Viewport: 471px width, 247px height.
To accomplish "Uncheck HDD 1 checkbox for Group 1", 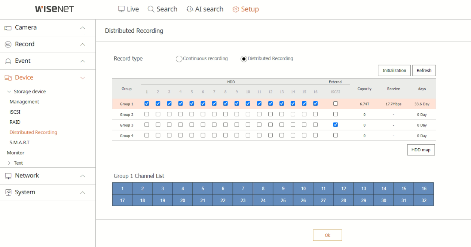I will 147,104.
